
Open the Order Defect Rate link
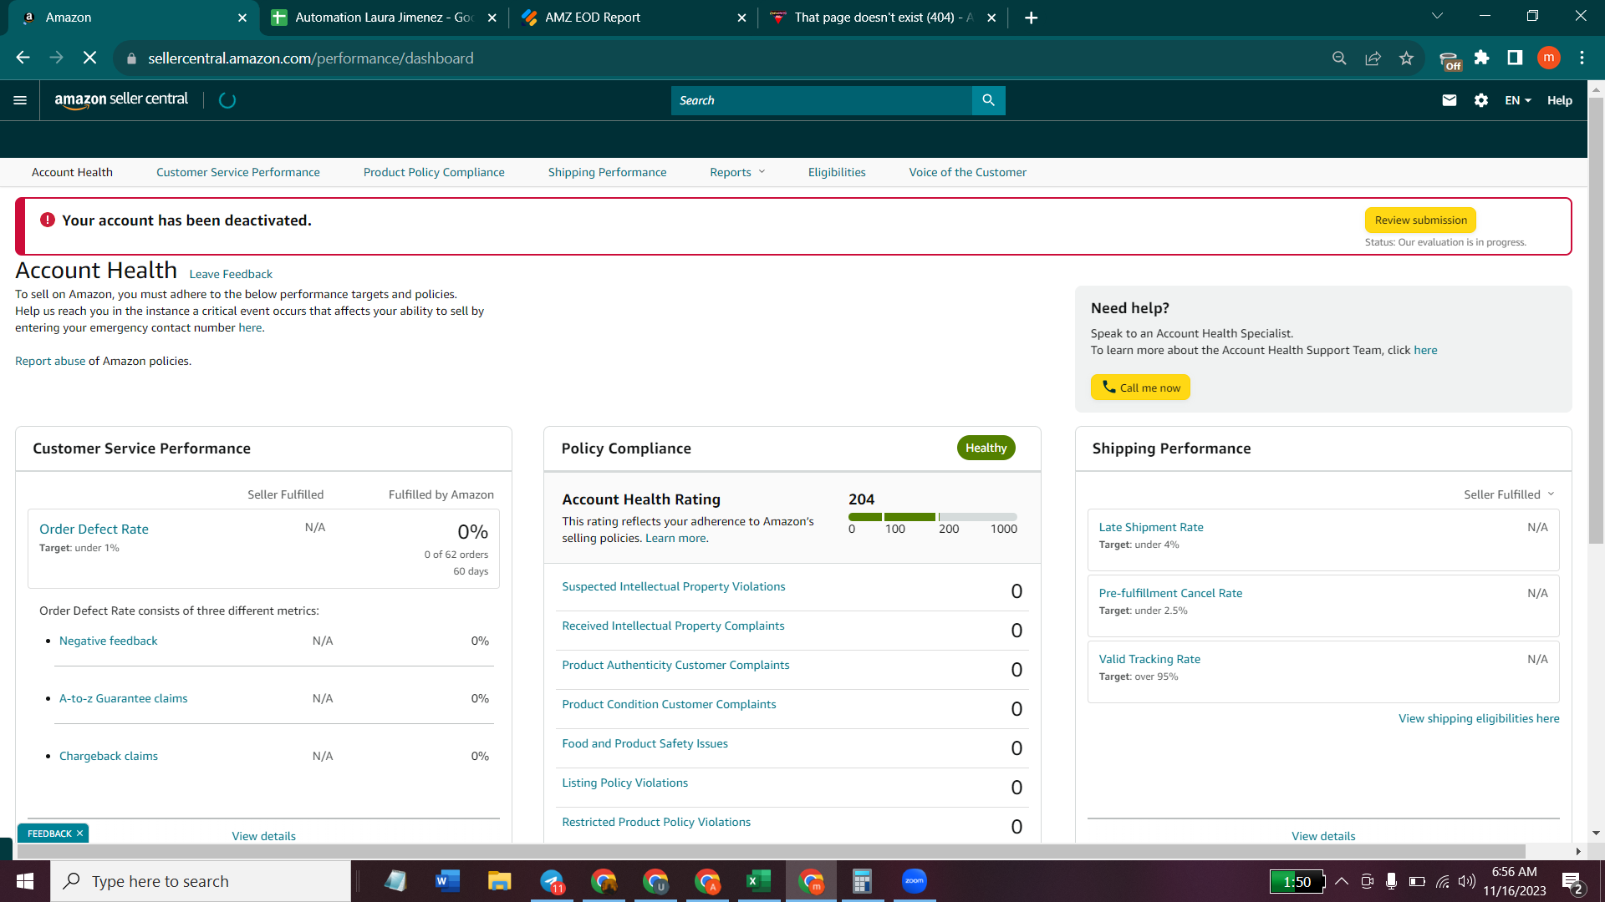coord(94,529)
